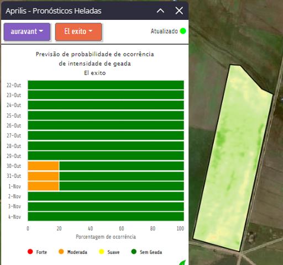283x265 pixels.
Task: Click the orange Moderada bar for 31-Out
Action: [x=44, y=176]
